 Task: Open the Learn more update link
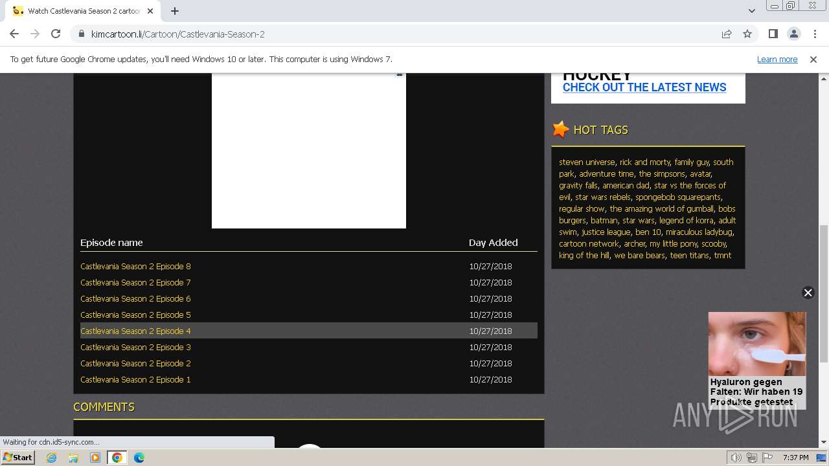click(777, 60)
